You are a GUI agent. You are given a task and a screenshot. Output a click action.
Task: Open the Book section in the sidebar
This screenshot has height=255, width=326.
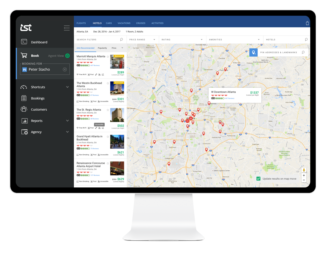tap(35, 56)
